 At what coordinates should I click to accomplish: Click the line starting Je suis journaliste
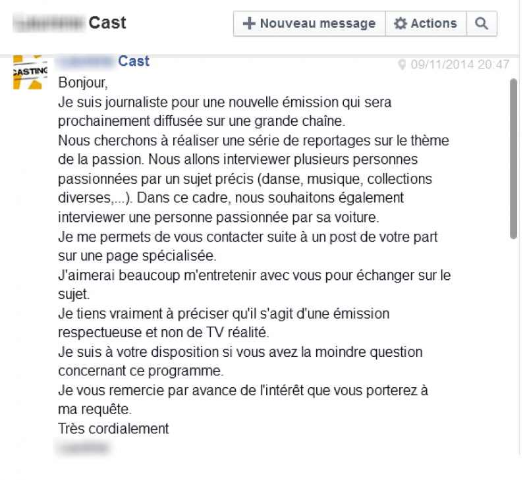click(x=225, y=102)
